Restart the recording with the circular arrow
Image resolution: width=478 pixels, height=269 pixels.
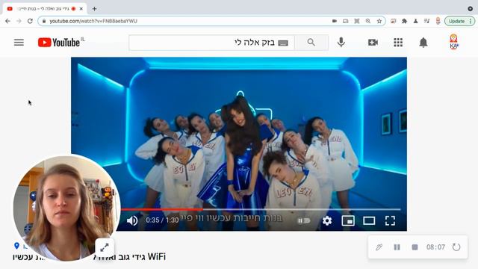456,247
